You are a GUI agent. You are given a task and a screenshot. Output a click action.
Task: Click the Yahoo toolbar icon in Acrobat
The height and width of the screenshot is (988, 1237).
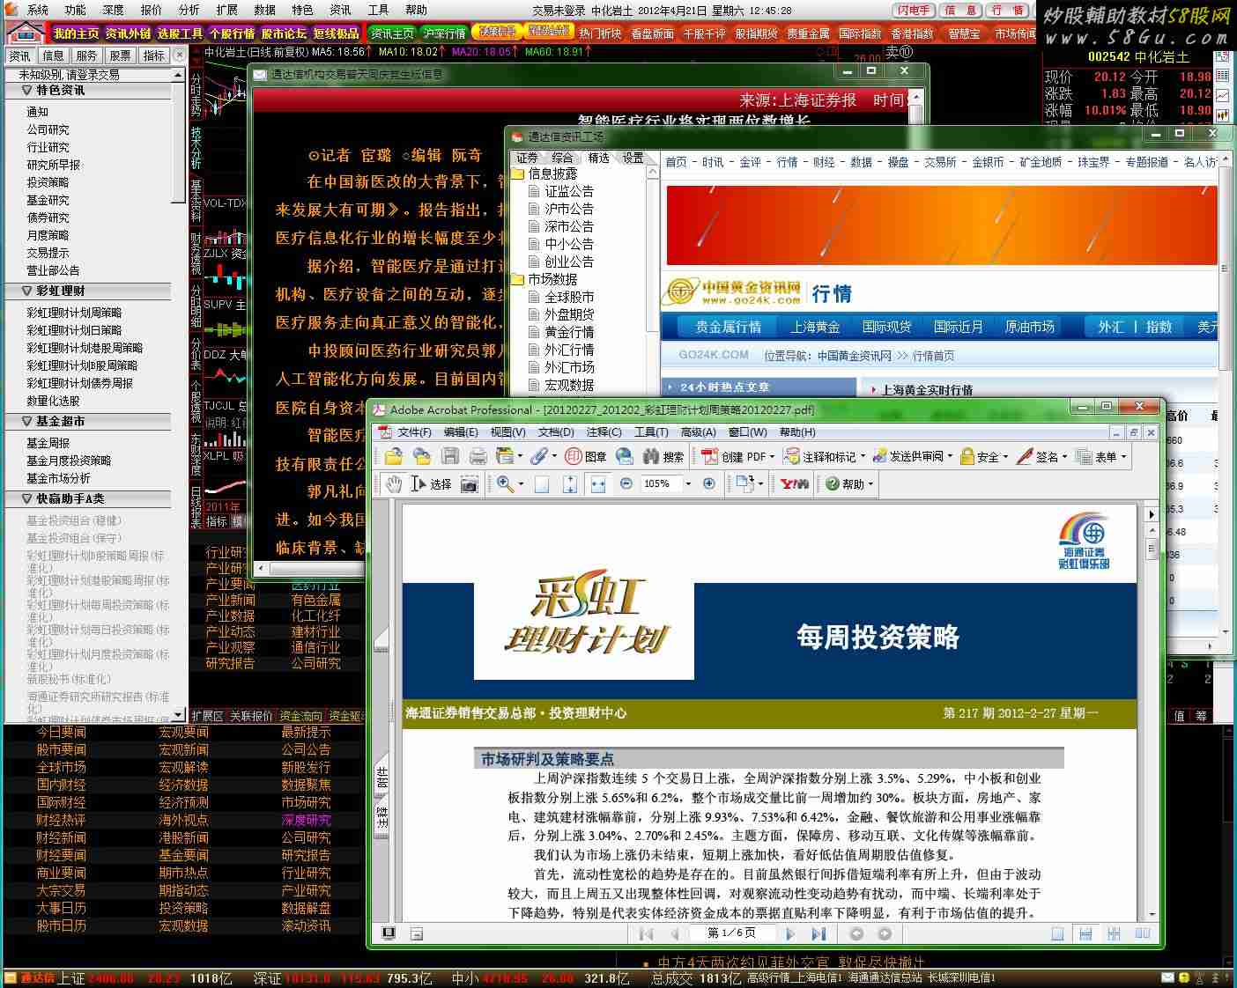tap(795, 483)
